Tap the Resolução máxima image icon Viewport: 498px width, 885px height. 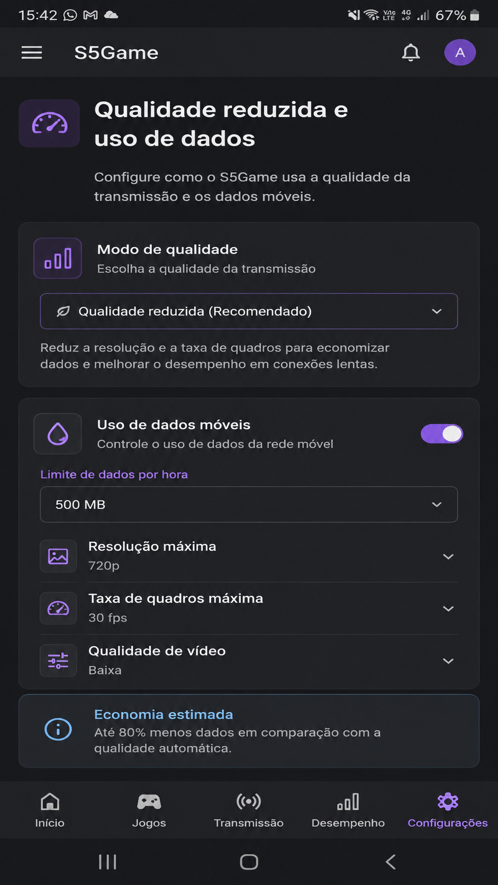(x=58, y=556)
